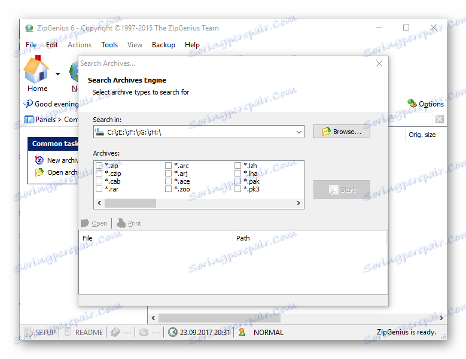
Task: Open the Help menu
Action: (x=192, y=45)
